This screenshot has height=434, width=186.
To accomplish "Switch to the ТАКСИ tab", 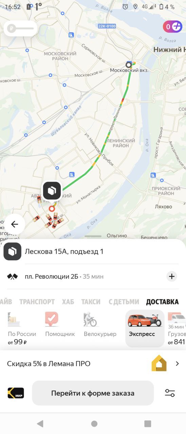I will click(x=91, y=301).
